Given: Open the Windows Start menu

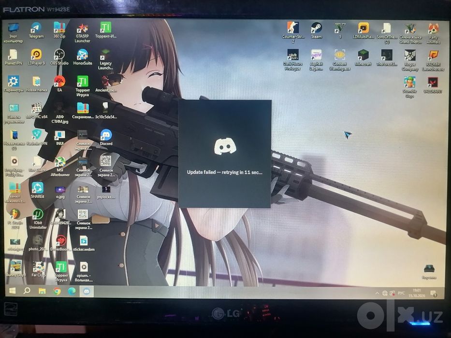Looking at the screenshot, I should (13, 291).
